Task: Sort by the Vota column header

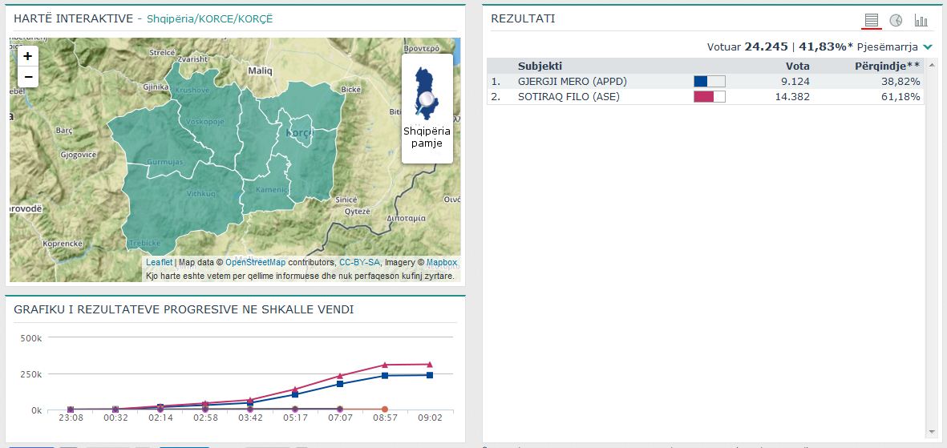Action: 797,66
